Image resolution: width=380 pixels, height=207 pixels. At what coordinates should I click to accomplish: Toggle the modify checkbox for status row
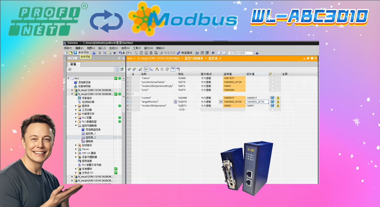pos(272,78)
